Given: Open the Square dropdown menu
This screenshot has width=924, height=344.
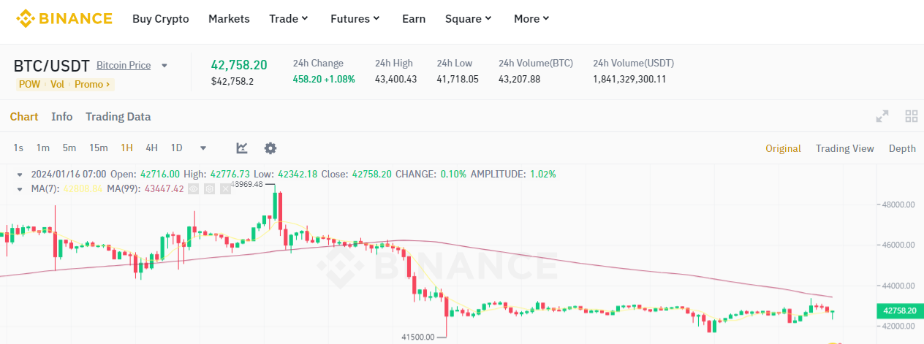Looking at the screenshot, I should [469, 19].
